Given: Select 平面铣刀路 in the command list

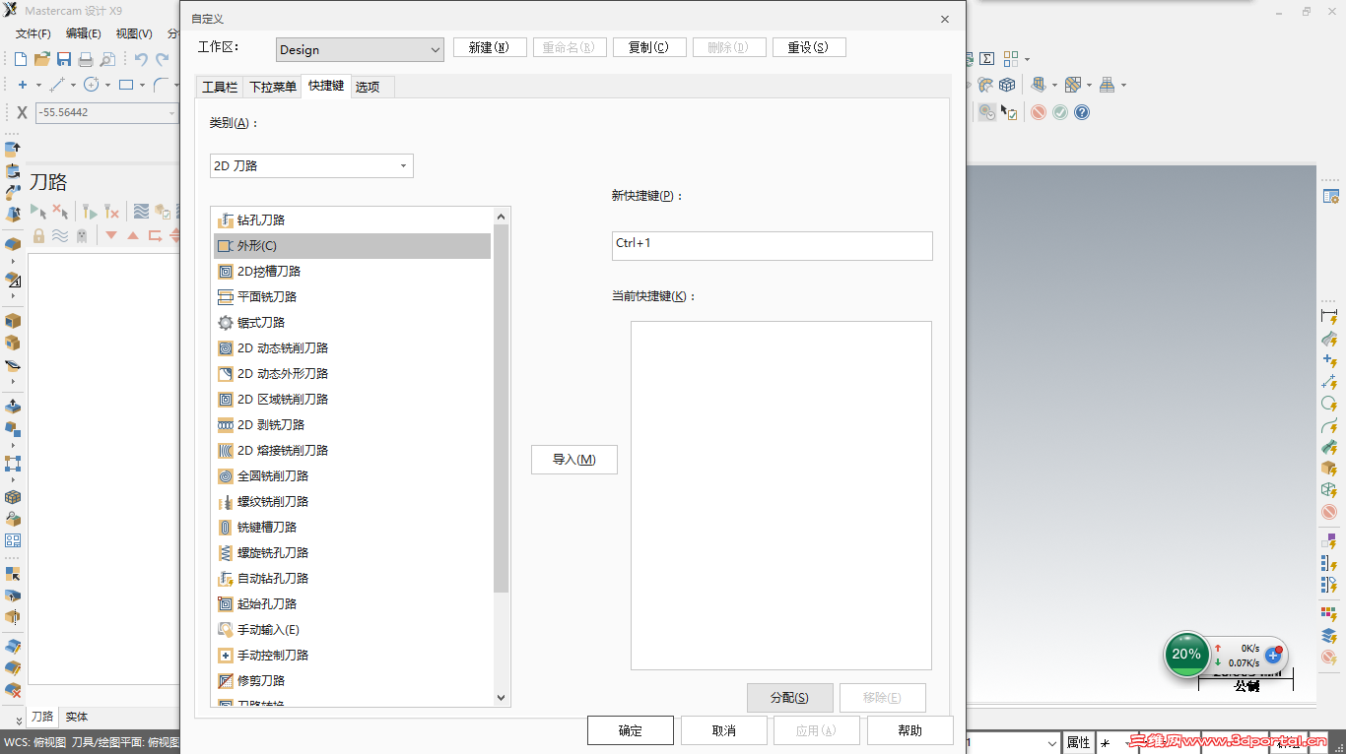Looking at the screenshot, I should 352,296.
